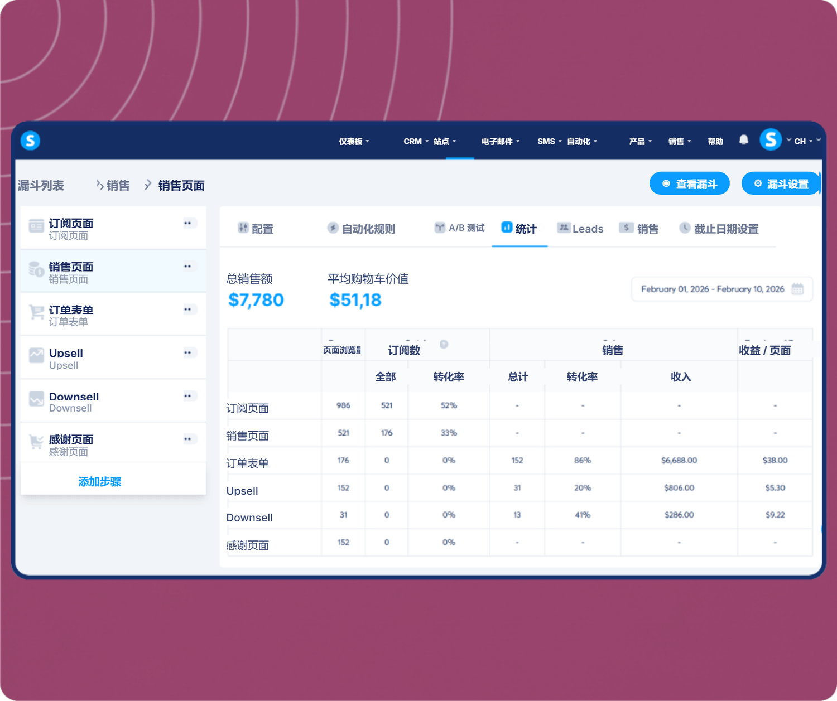
Task: Click the 感谢页面 cart icon in sidebar
Action: pos(36,442)
